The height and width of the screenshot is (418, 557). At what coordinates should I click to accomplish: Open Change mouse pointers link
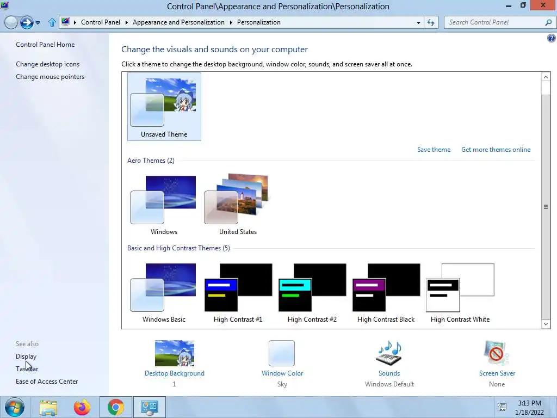pyautogui.click(x=50, y=76)
